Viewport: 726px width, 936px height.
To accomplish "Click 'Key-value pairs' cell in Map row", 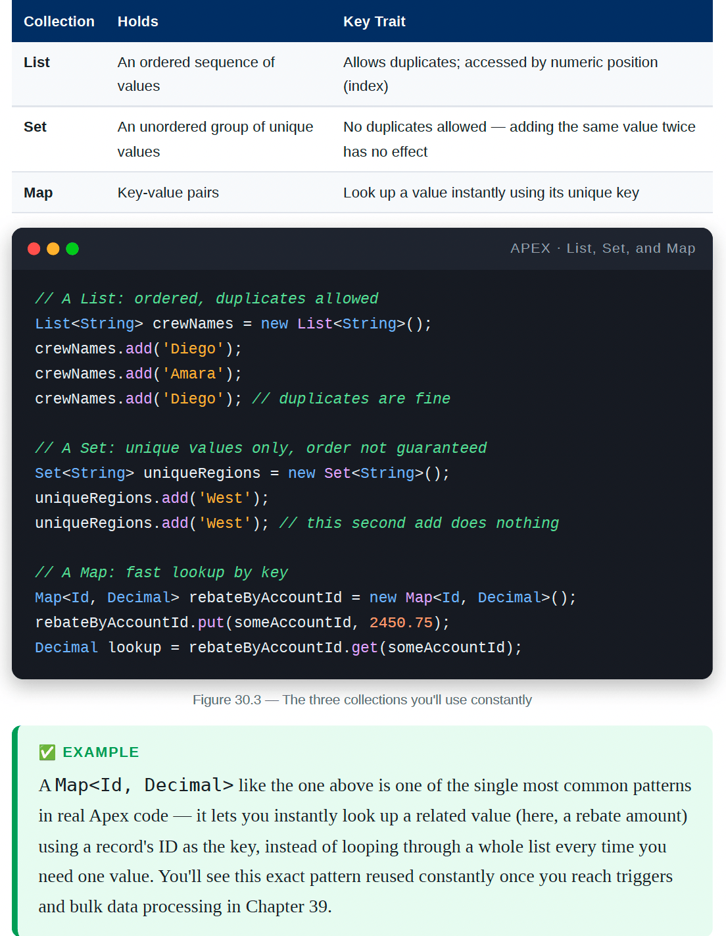I will (x=168, y=193).
